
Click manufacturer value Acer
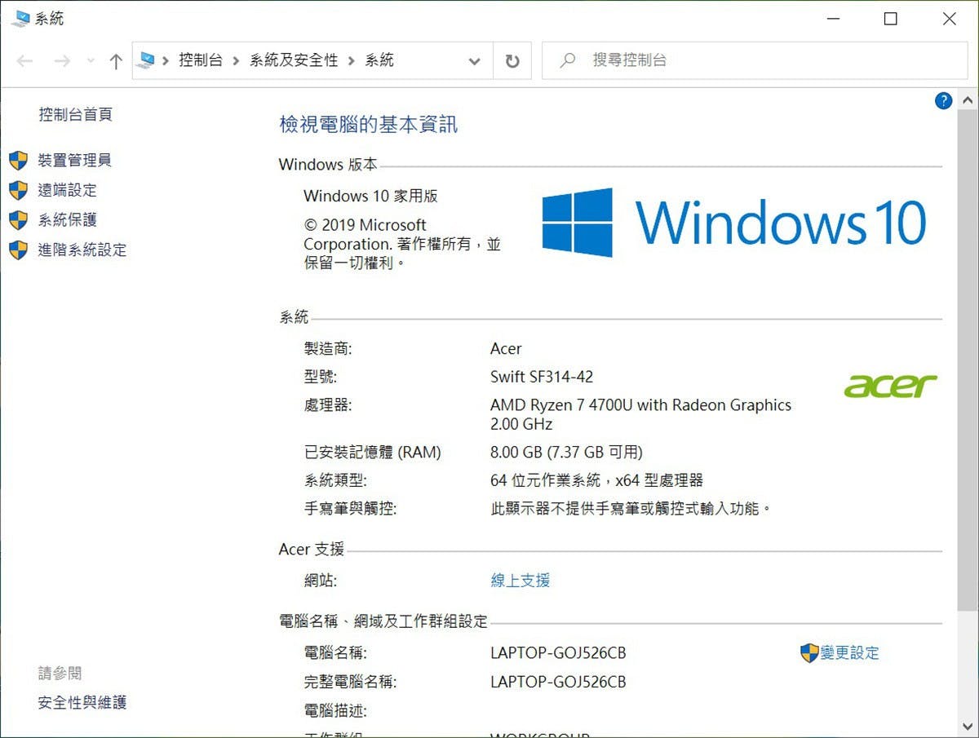(x=506, y=349)
